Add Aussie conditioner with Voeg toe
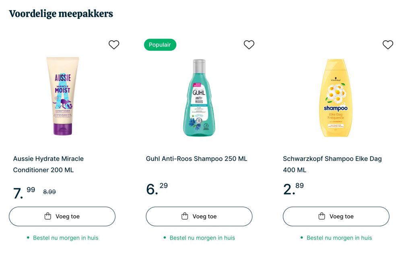 (62, 217)
